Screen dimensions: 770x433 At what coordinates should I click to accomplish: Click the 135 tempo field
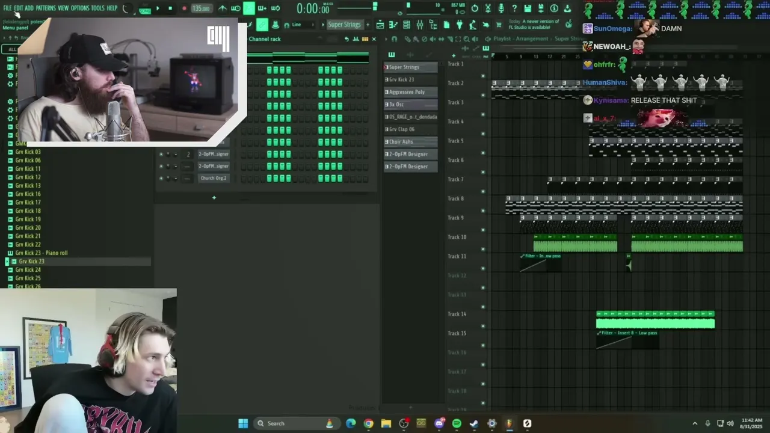click(x=201, y=8)
